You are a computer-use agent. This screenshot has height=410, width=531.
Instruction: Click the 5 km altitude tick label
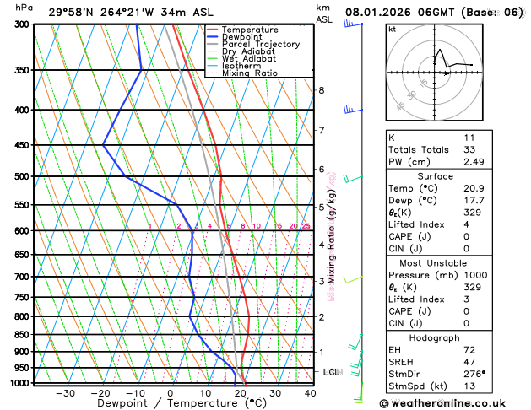[322, 207]
